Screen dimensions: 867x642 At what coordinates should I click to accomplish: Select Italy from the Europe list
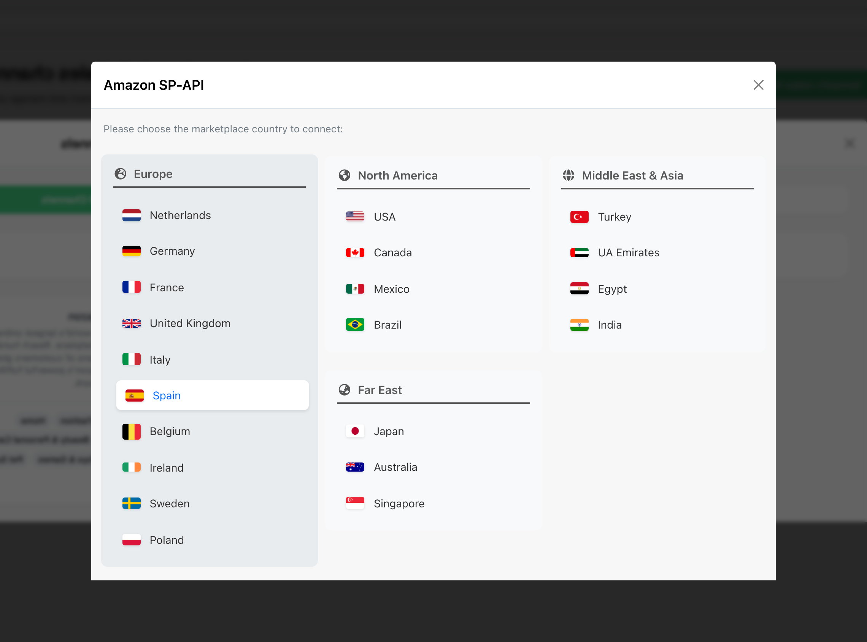[210, 359]
